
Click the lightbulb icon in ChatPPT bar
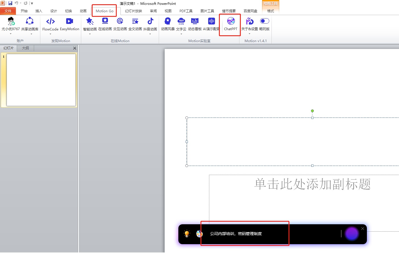pyautogui.click(x=187, y=234)
